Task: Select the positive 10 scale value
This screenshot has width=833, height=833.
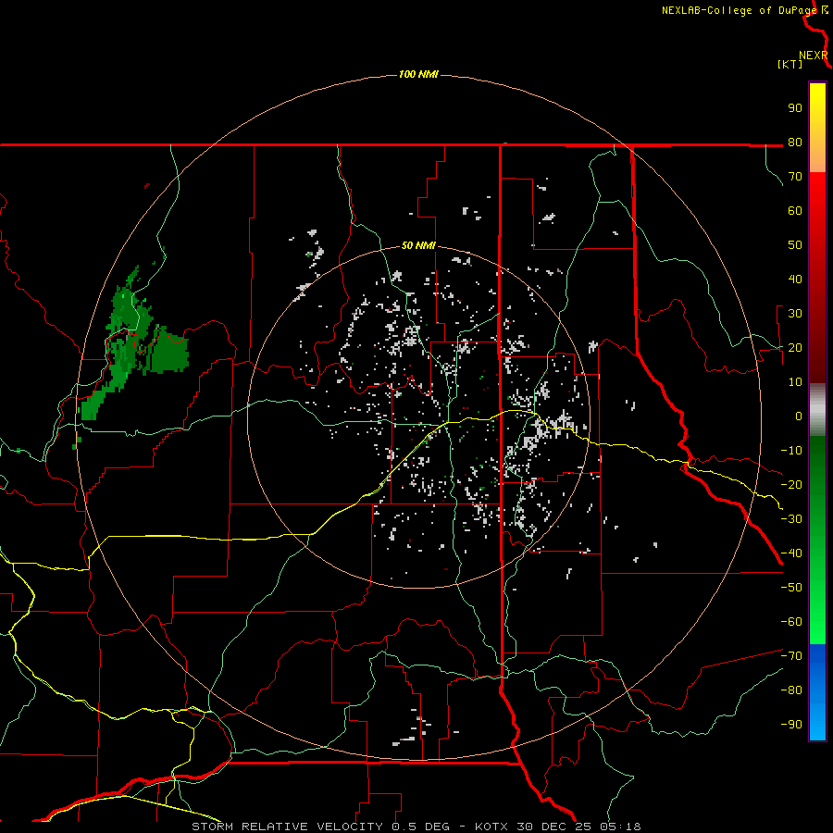Action: [x=795, y=382]
